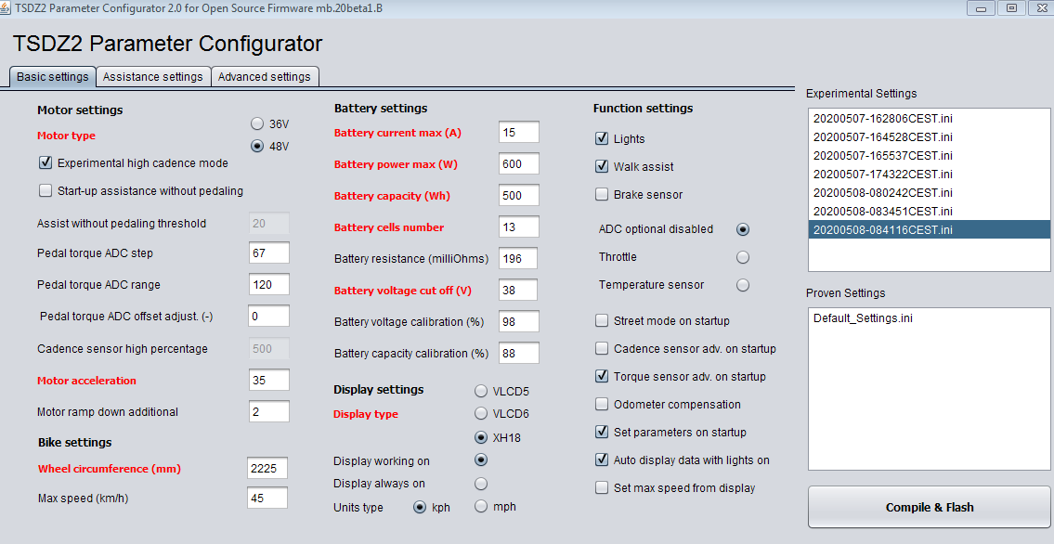Choose the 48V motor type option
The width and height of the screenshot is (1054, 544).
coord(257,146)
